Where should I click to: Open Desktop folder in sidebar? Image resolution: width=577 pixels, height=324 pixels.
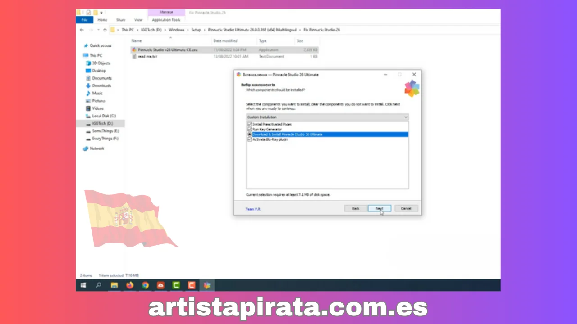(99, 71)
